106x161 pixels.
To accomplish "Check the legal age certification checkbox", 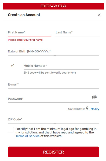I will click(10, 130).
